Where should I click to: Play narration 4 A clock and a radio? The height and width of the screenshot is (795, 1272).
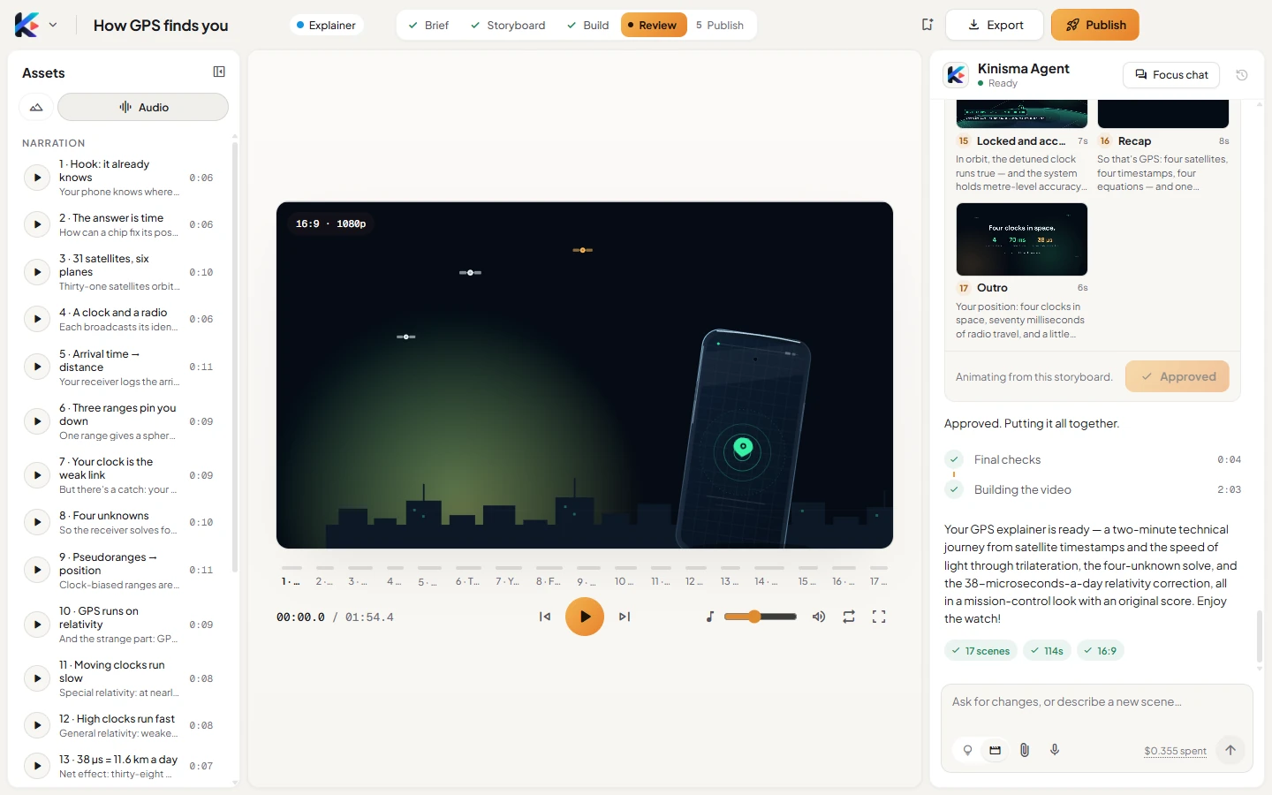point(37,319)
